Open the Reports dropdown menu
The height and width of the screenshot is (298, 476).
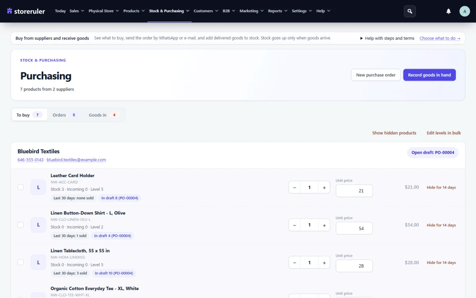pyautogui.click(x=278, y=11)
